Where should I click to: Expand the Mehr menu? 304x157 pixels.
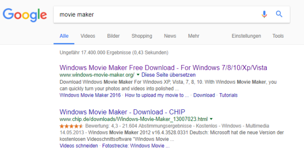pyautogui.click(x=194, y=36)
